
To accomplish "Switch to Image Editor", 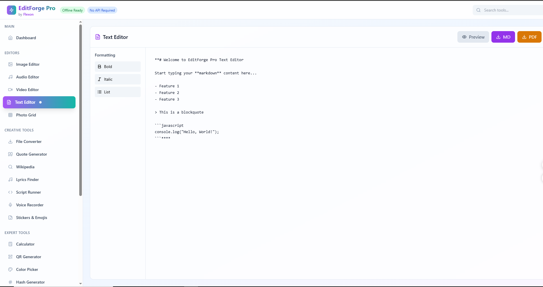I will coord(39,64).
